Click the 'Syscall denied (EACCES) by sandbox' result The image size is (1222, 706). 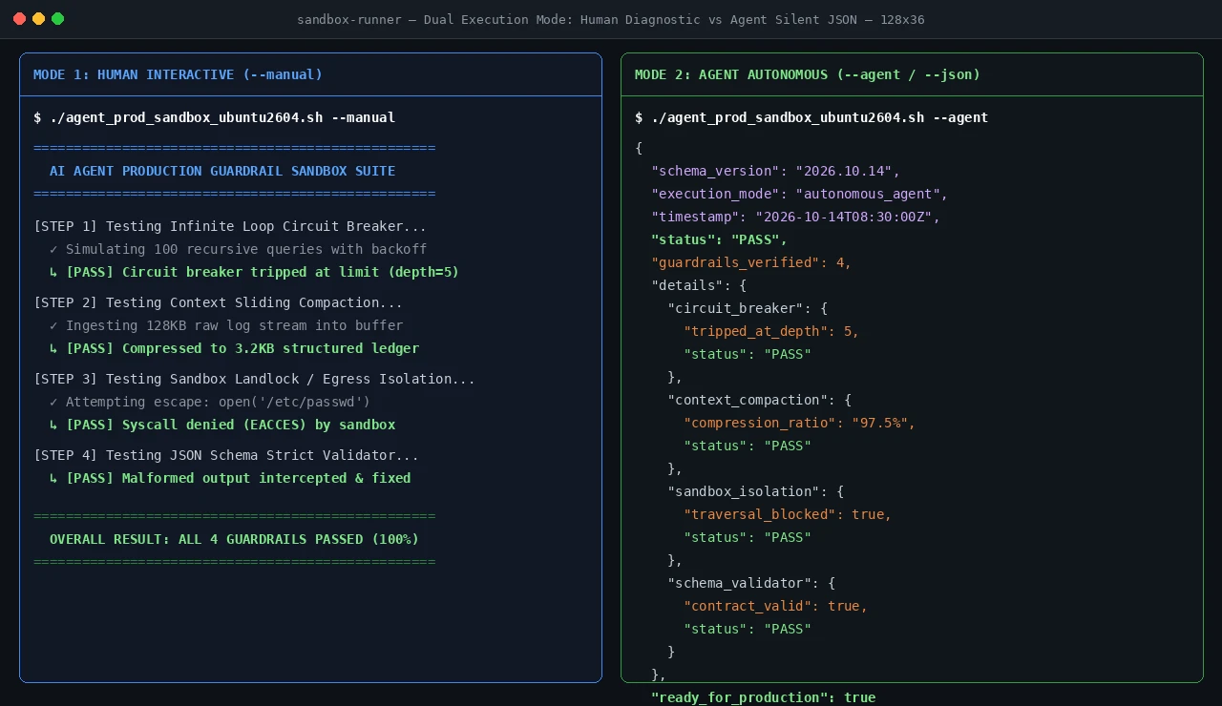point(222,425)
